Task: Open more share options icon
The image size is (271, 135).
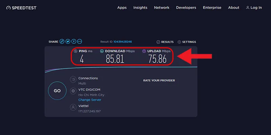Action: coord(80,41)
